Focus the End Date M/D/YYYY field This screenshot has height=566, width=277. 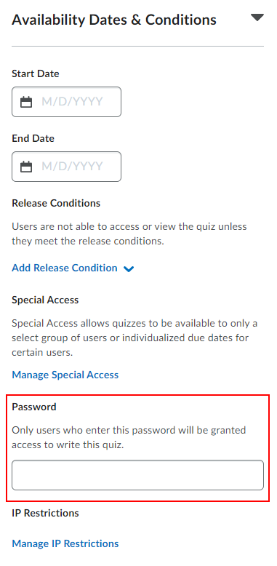click(x=66, y=167)
